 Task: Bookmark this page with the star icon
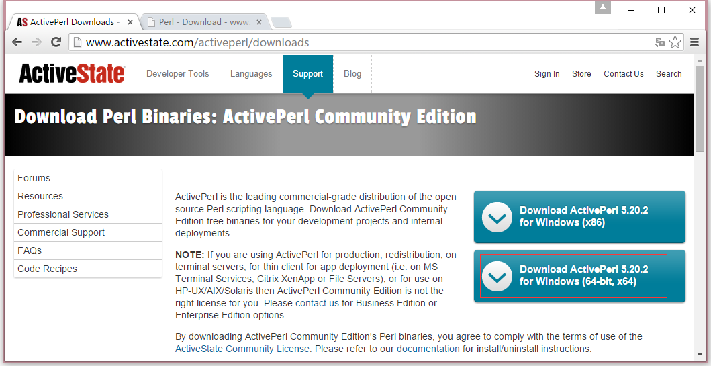coord(675,42)
